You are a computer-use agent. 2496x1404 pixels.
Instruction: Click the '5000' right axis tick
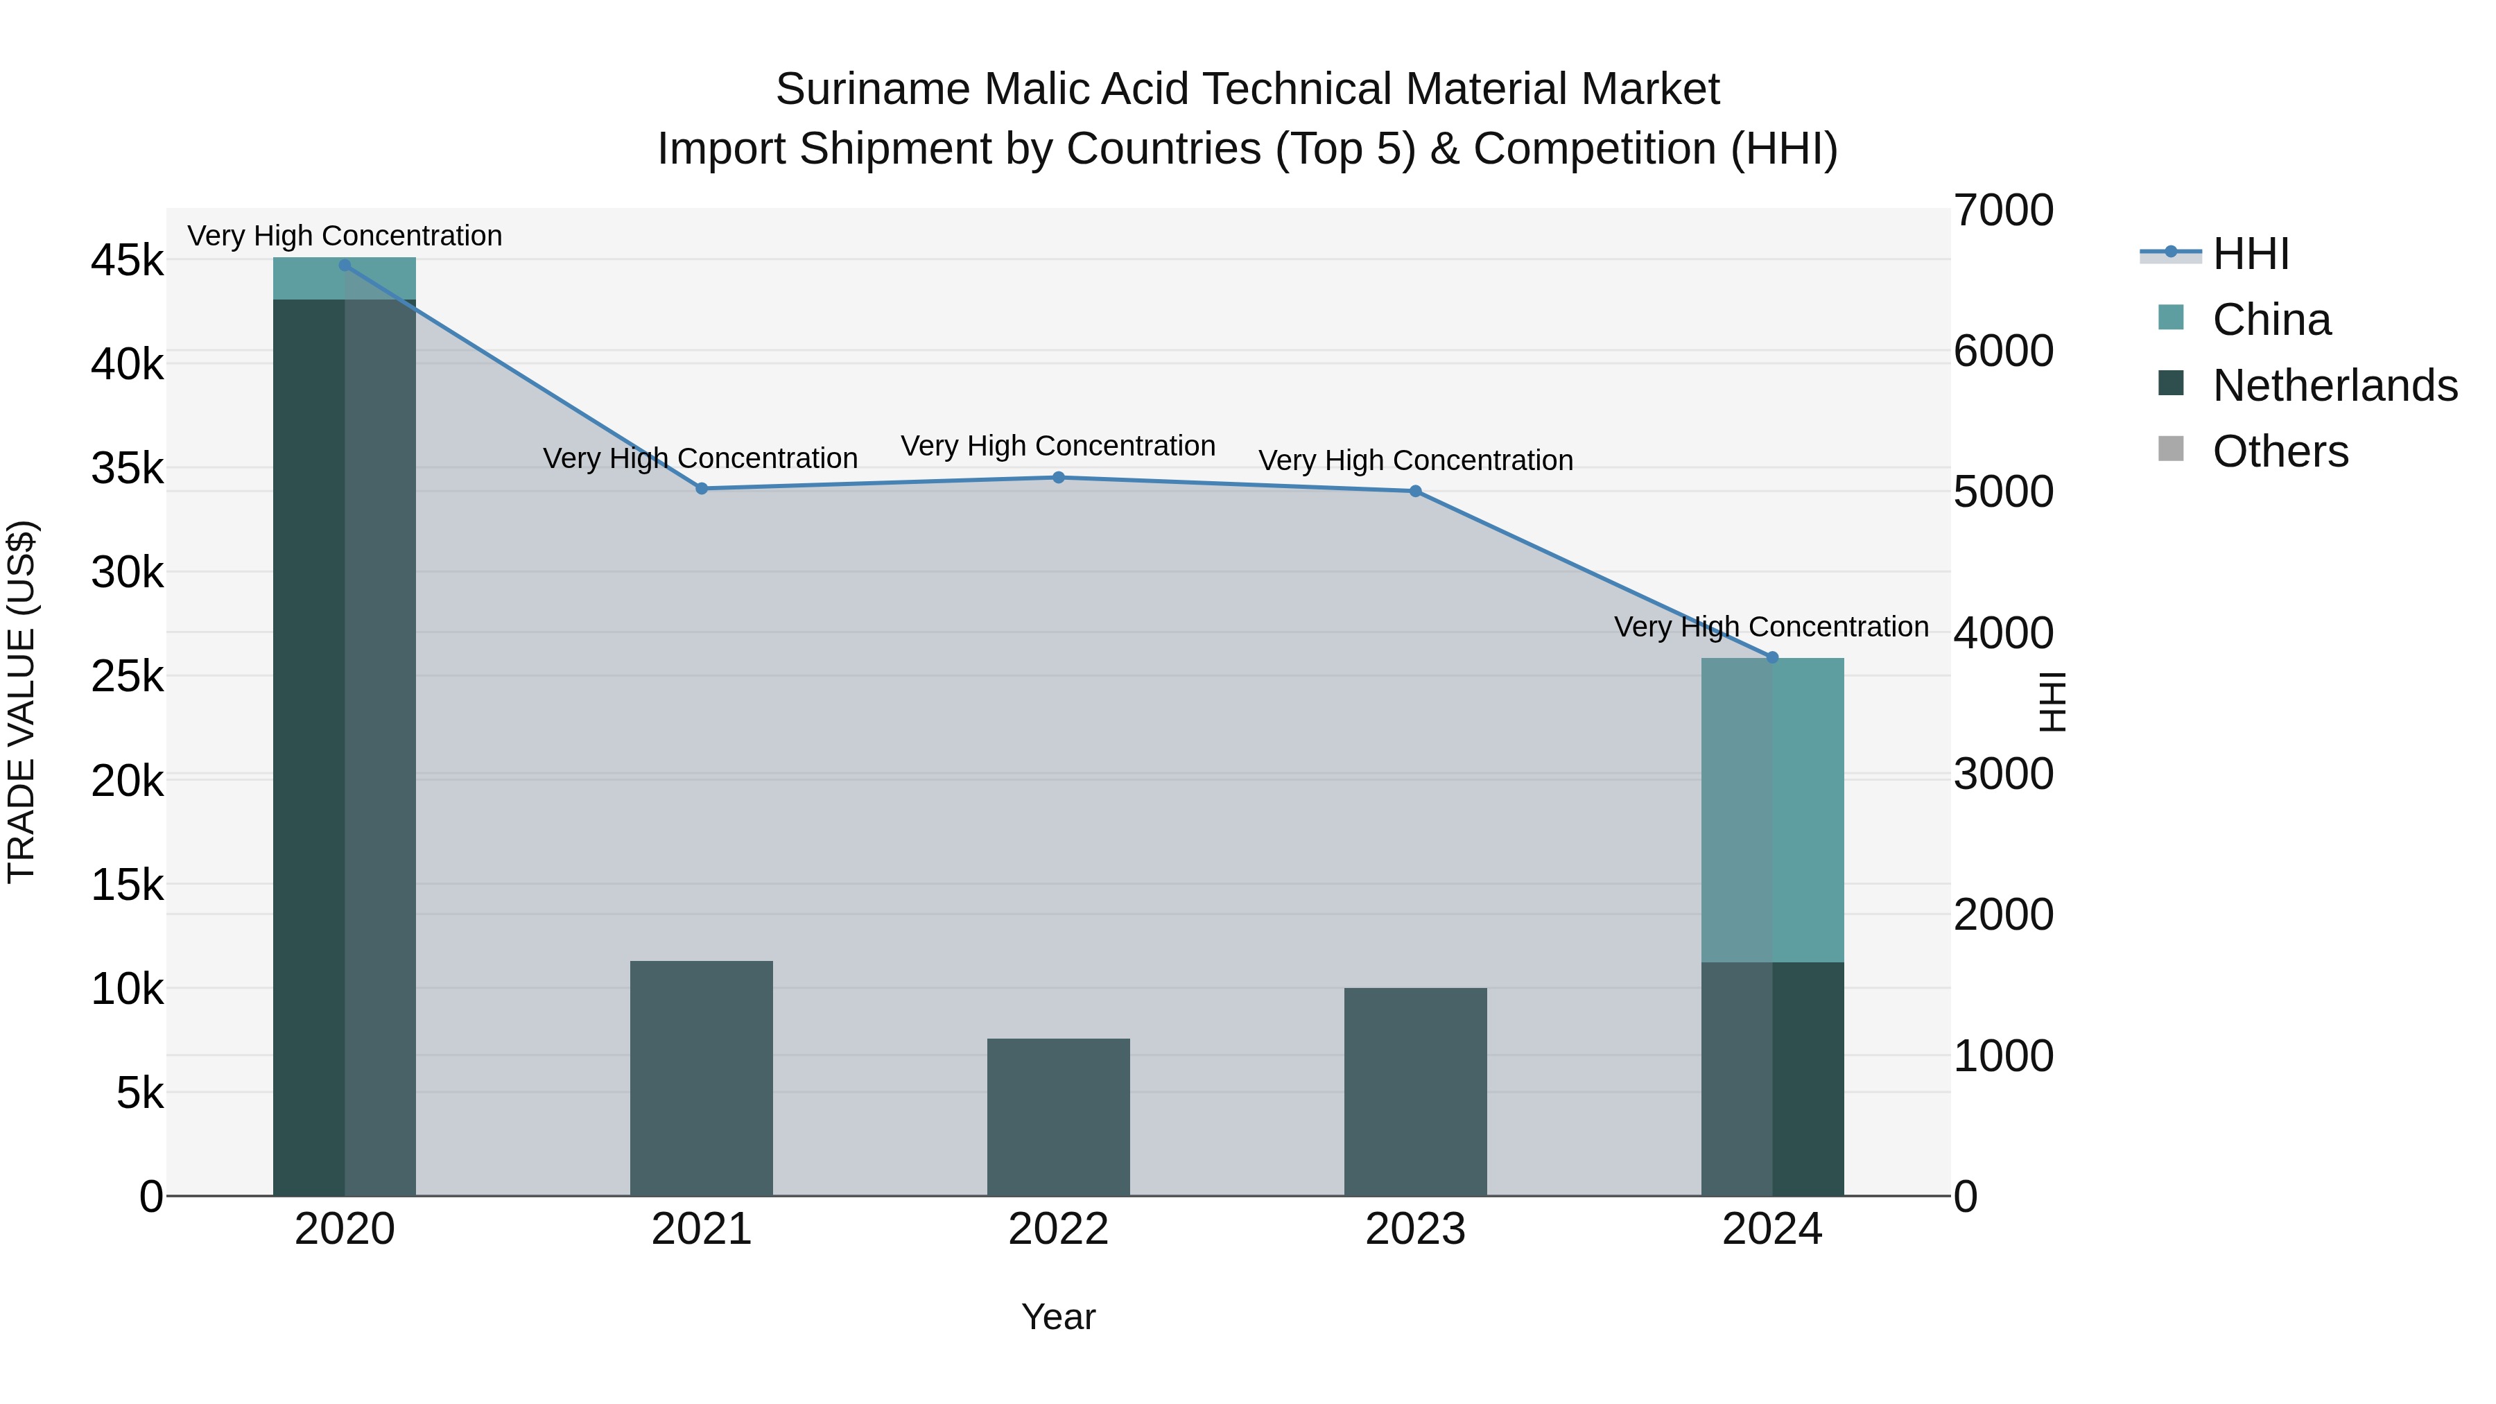pos(2004,493)
